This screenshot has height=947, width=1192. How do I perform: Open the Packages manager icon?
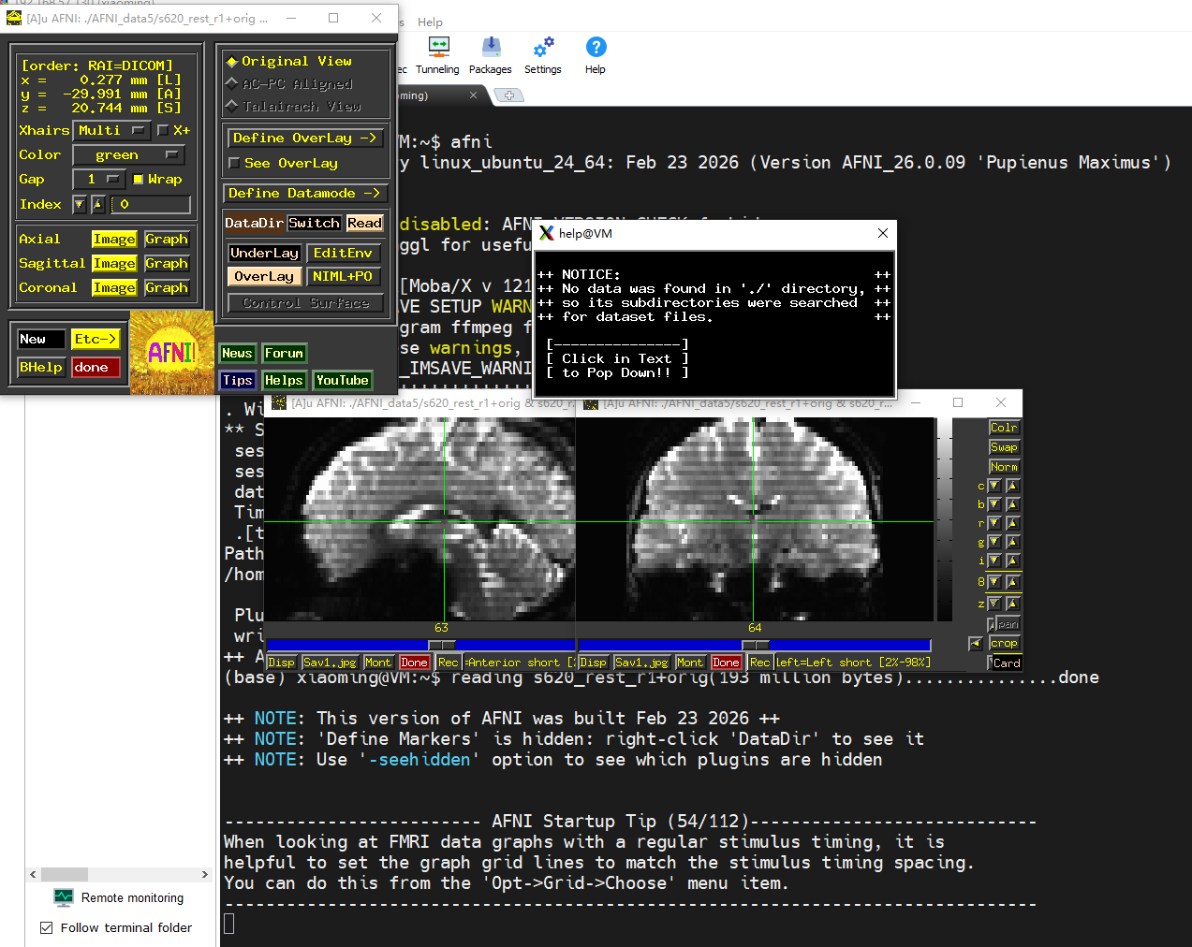pyautogui.click(x=490, y=55)
